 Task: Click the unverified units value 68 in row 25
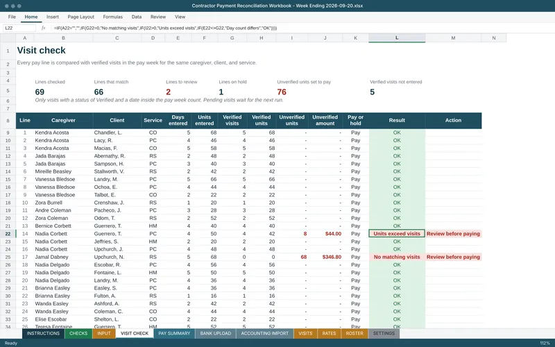(292, 257)
